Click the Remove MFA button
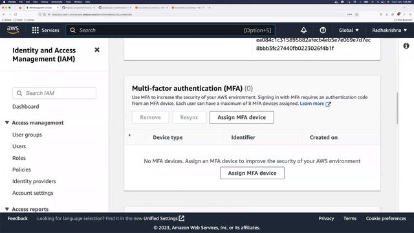 click(150, 117)
